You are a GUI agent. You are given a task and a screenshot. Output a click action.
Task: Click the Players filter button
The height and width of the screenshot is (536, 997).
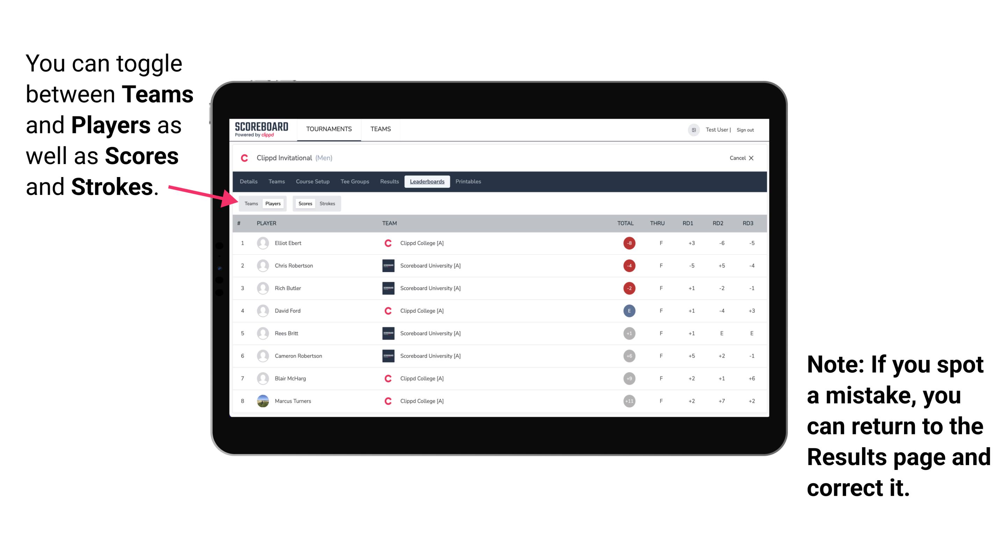(272, 203)
